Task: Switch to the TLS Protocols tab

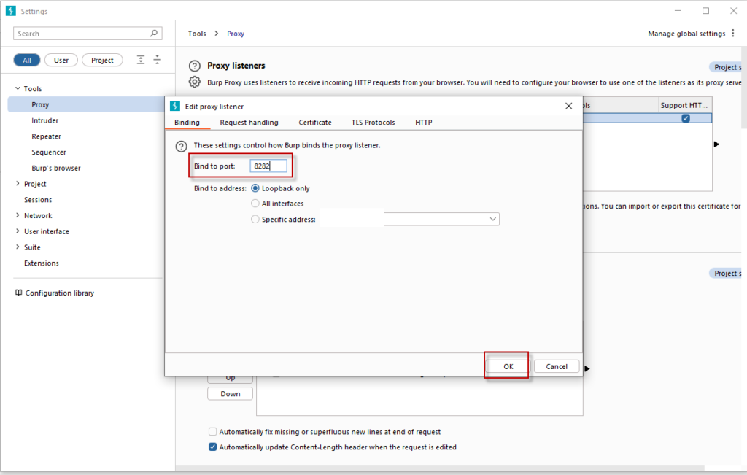Action: coord(373,123)
